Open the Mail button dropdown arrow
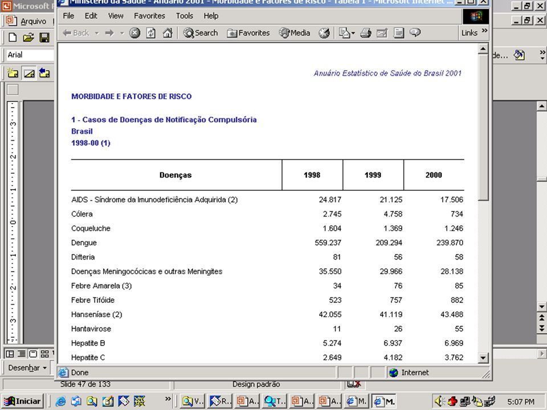The width and height of the screenshot is (547, 410). coord(353,34)
